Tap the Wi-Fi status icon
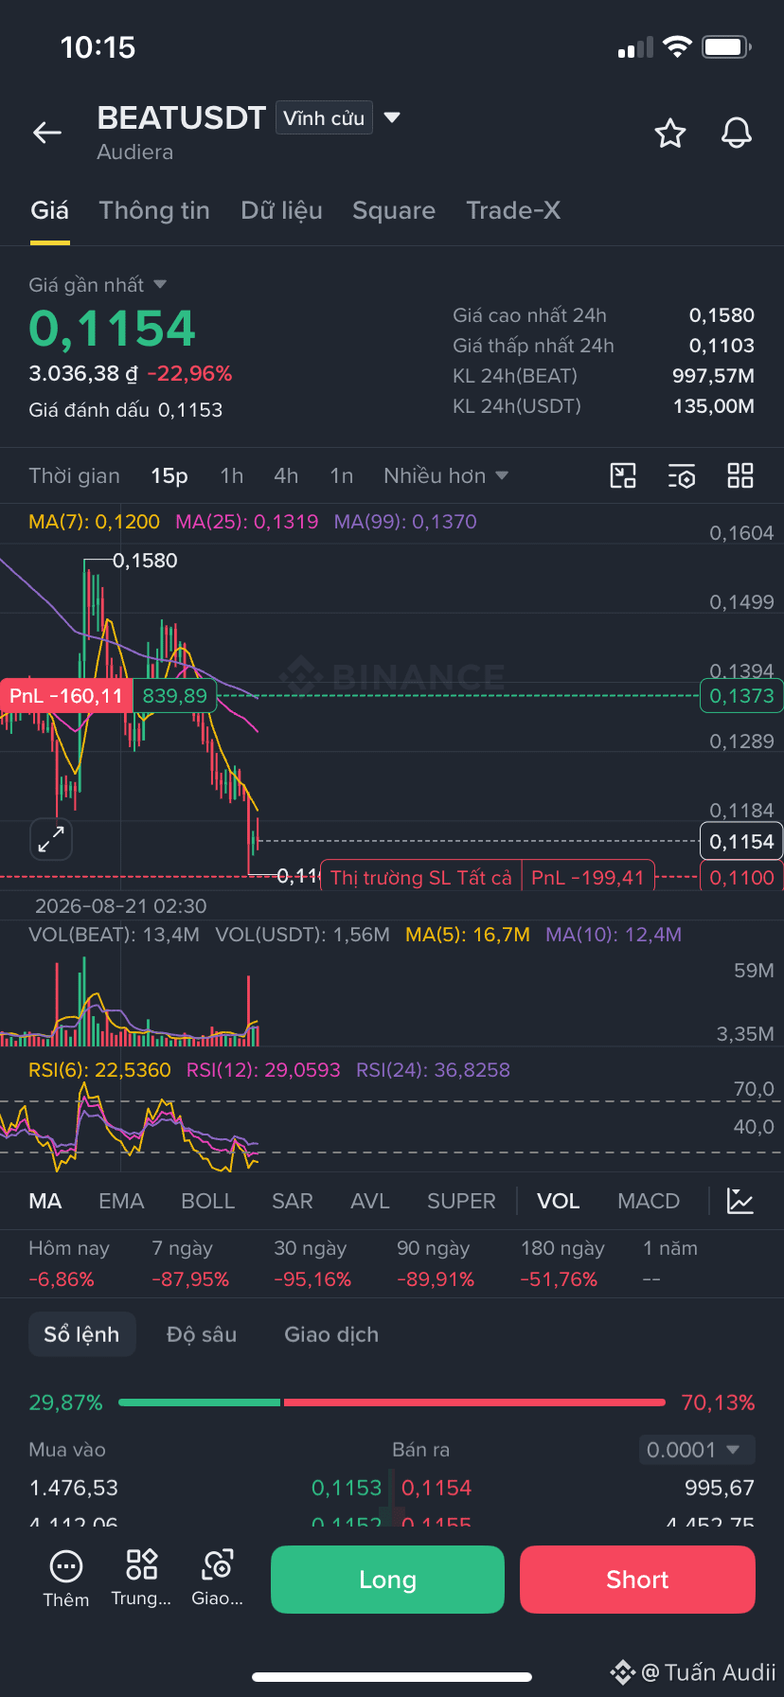Viewport: 784px width, 1697px height. coord(678,46)
